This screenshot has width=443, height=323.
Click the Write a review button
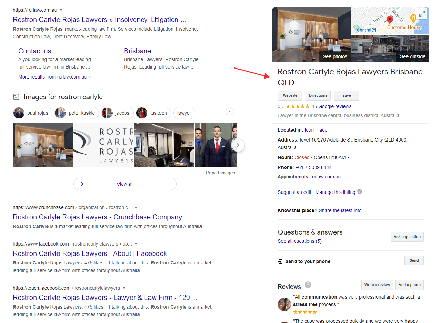click(x=377, y=285)
